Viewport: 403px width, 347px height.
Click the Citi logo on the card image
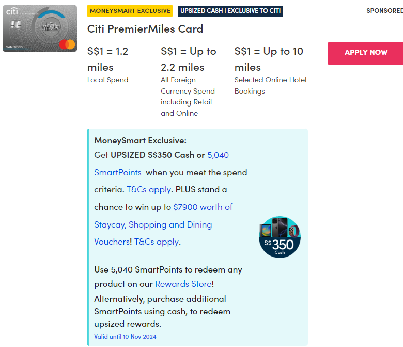[x=11, y=10]
